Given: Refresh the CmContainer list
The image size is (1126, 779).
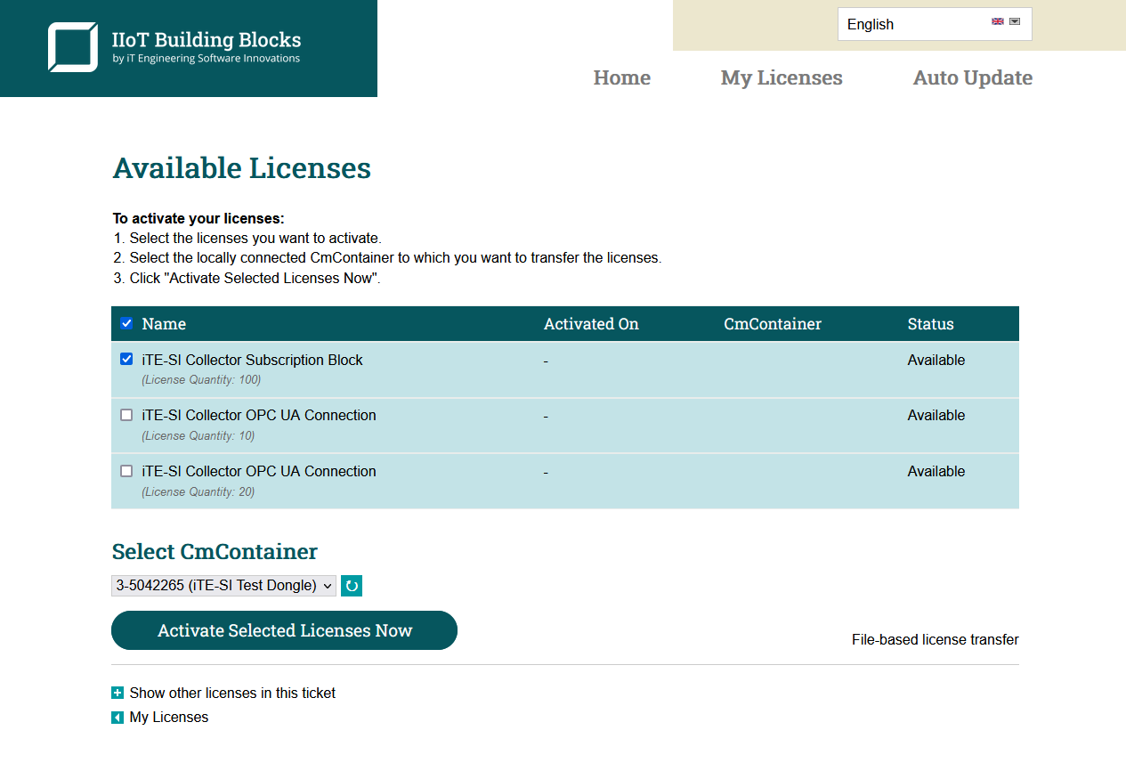Looking at the screenshot, I should click(x=352, y=586).
